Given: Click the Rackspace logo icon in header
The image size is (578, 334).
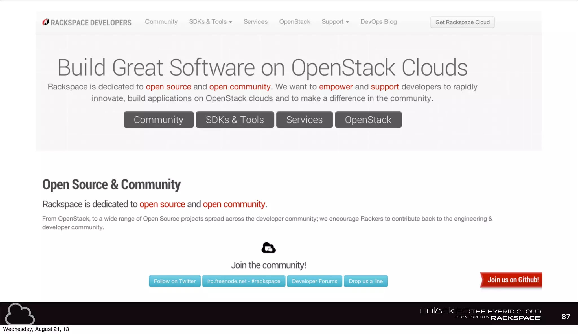Looking at the screenshot, I should coord(46,22).
